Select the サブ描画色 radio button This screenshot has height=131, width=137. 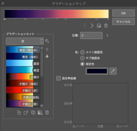pos(82,58)
